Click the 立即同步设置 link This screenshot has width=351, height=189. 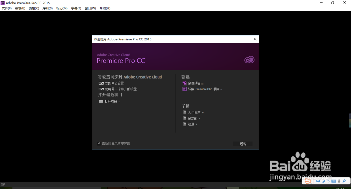pos(114,83)
